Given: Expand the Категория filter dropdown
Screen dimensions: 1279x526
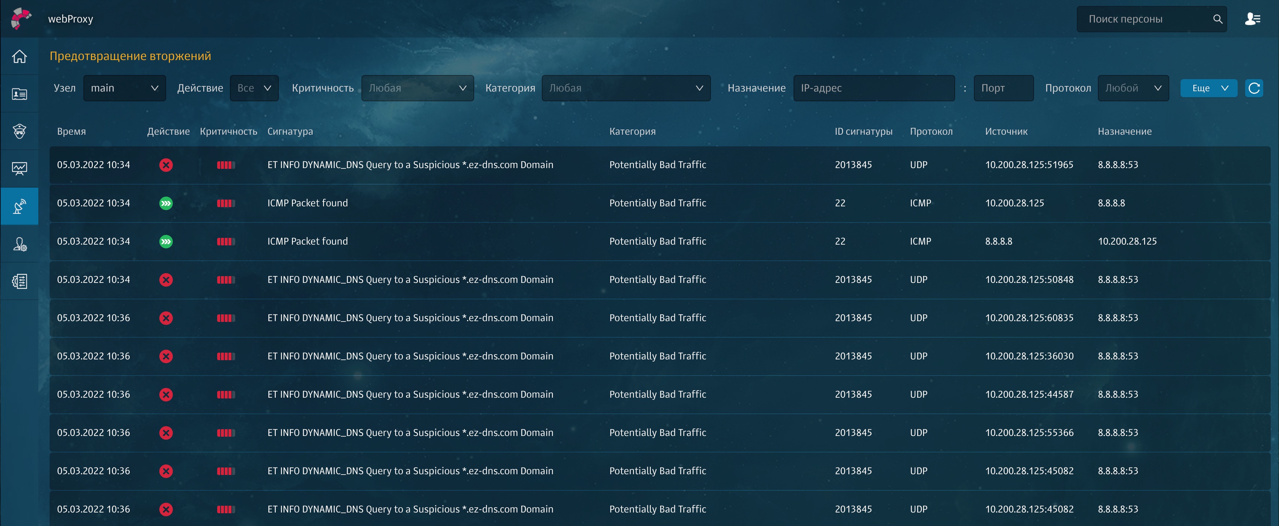Looking at the screenshot, I should 626,88.
